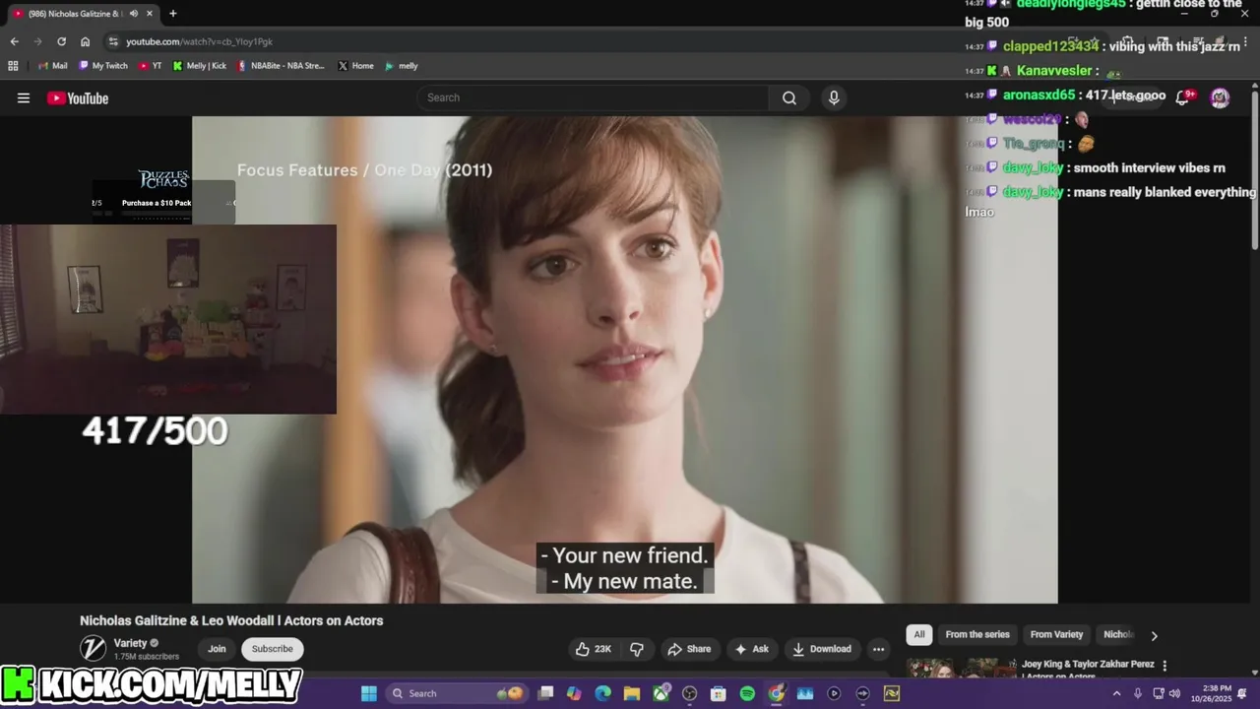Like the video with thumbs-up button
Screen dimensions: 1260x709
pyautogui.click(x=594, y=649)
